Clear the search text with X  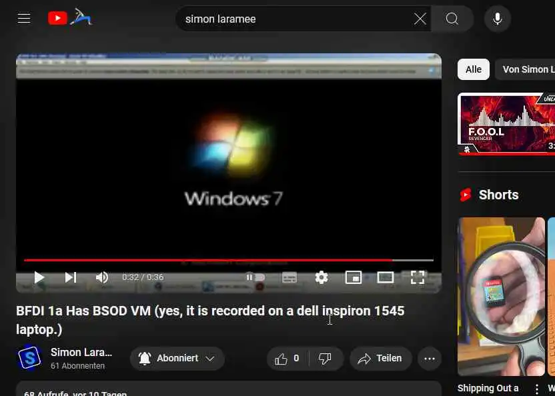420,19
